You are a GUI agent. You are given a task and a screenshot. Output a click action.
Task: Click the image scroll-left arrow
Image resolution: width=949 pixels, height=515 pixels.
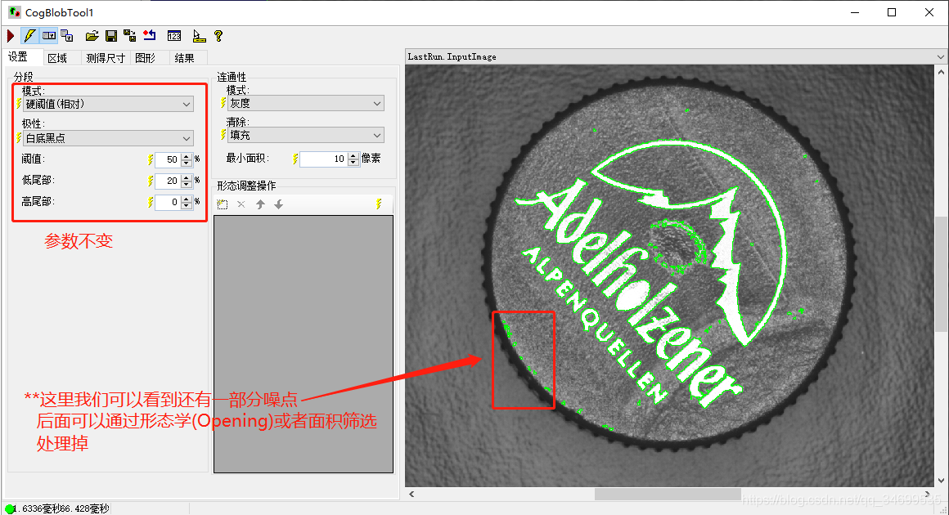pyautogui.click(x=412, y=494)
